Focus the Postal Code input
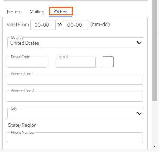 (27, 62)
